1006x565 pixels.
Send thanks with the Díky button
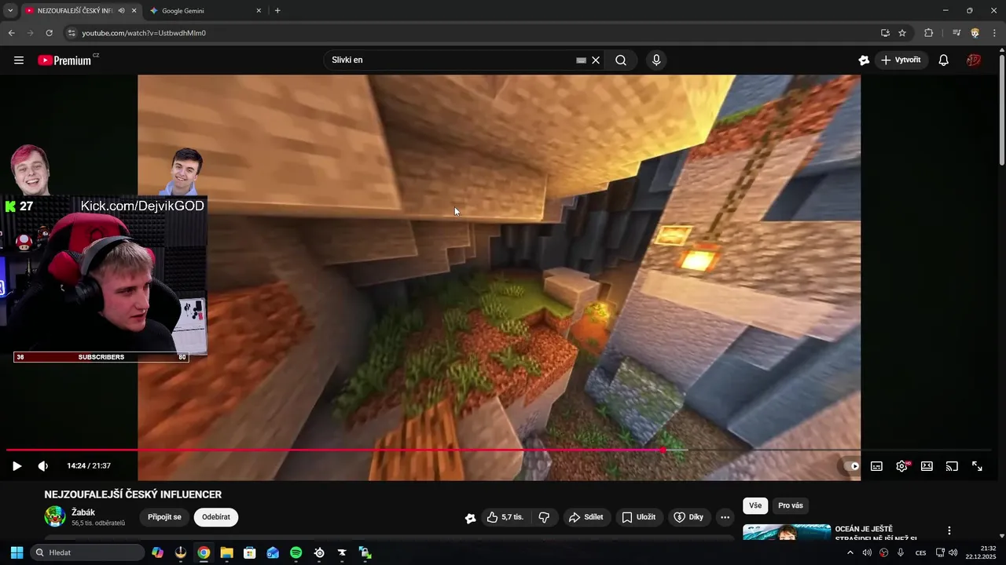click(x=689, y=517)
